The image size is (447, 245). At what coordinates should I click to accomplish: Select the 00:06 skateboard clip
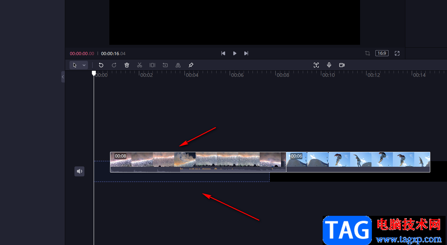(358, 162)
